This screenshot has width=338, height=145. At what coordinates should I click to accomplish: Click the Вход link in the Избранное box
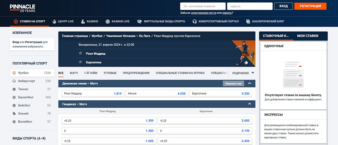16,42
